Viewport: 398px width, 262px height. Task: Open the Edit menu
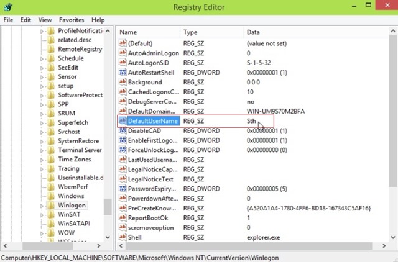(x=25, y=20)
